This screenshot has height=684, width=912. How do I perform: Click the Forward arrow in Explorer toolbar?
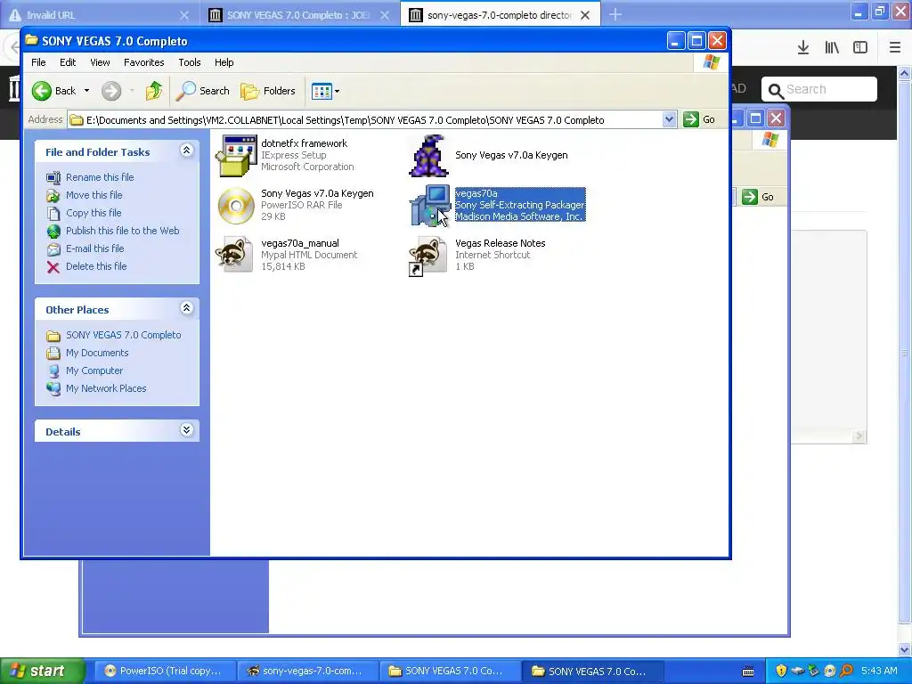coord(111,91)
